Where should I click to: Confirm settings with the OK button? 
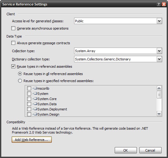[x=126, y=150]
